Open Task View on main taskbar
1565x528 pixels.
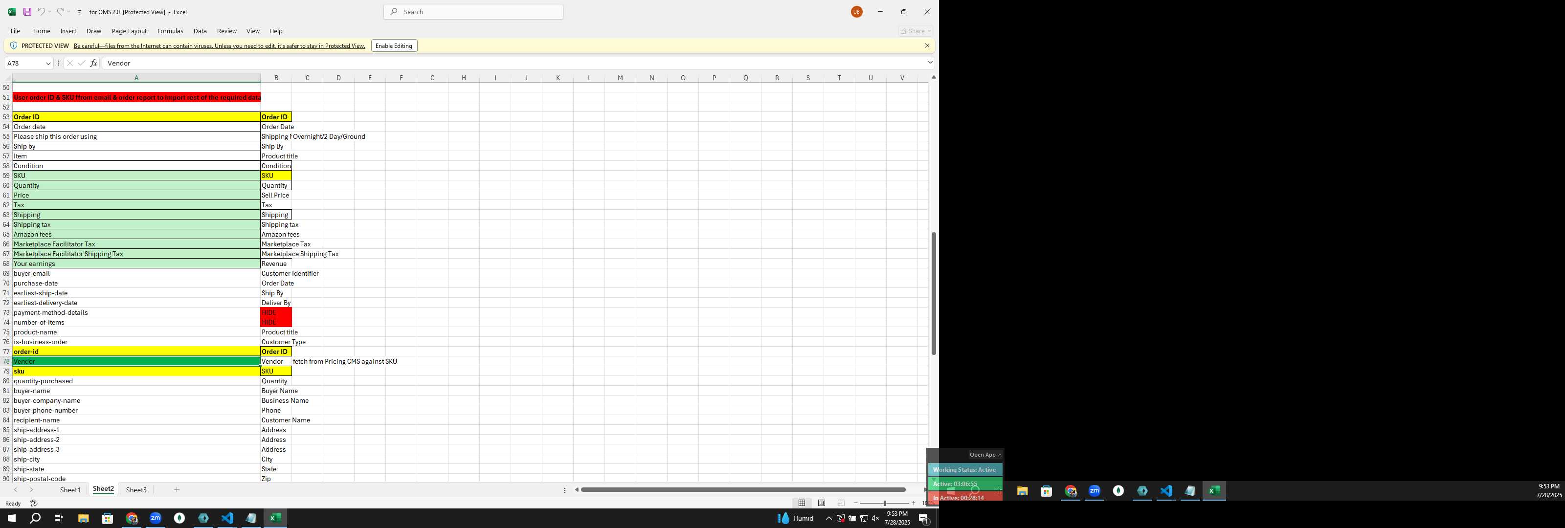(59, 518)
